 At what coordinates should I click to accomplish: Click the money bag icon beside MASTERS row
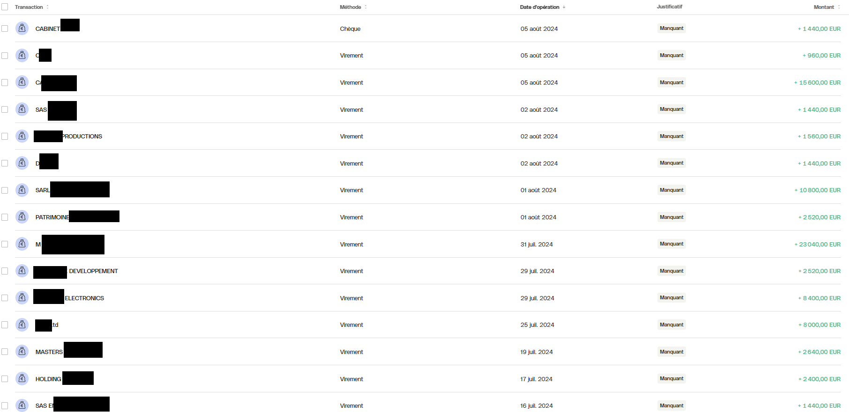point(22,352)
